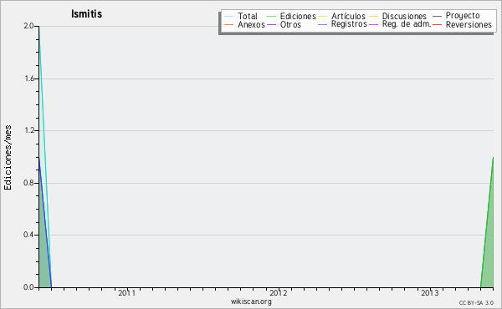Click the 1.2 y-axis value
The image size is (502, 309).
28,130
